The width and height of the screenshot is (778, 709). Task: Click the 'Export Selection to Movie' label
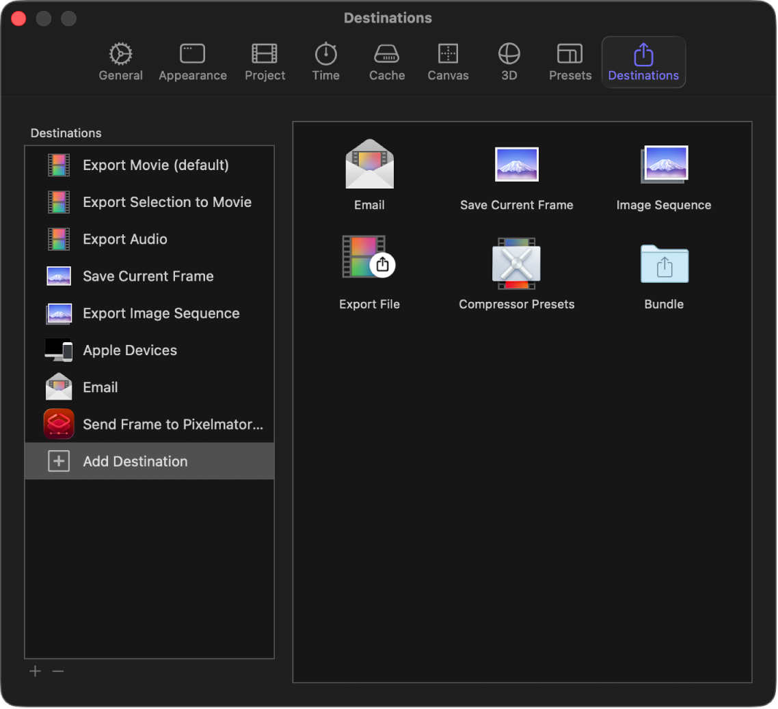pos(167,202)
